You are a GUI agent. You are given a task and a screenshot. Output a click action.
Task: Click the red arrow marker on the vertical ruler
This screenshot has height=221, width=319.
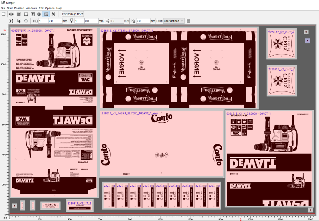coord(5,30)
